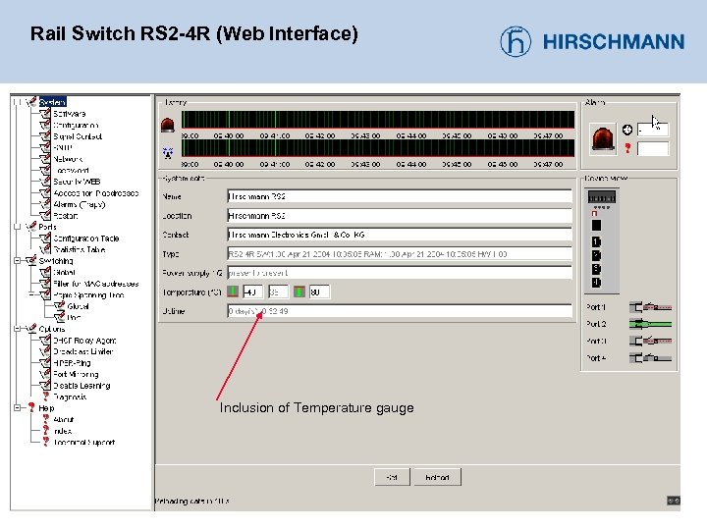Collapse the Help tree node
Screen dimensions: 707x530
(17, 408)
